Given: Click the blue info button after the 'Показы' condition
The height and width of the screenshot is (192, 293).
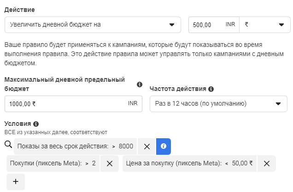Looking at the screenshot, I should point(164,147).
